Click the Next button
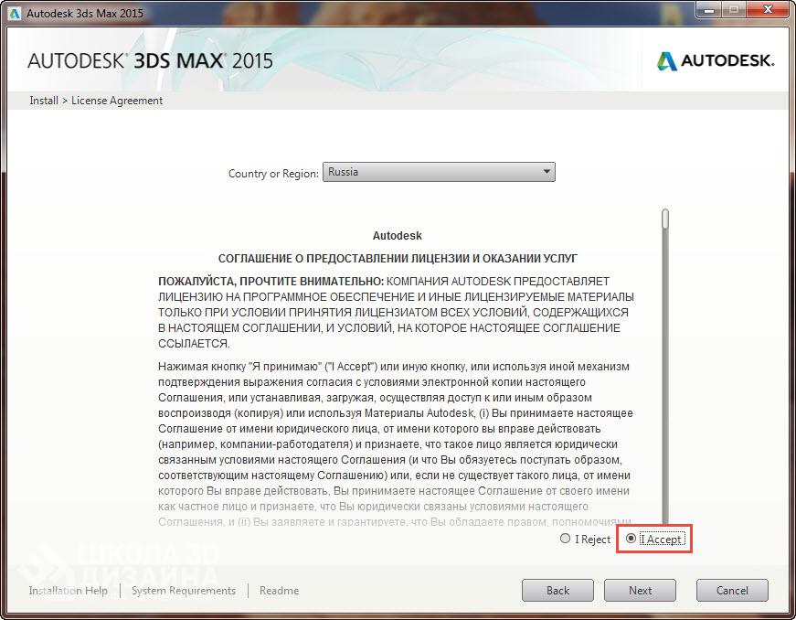The image size is (796, 620). pyautogui.click(x=640, y=591)
